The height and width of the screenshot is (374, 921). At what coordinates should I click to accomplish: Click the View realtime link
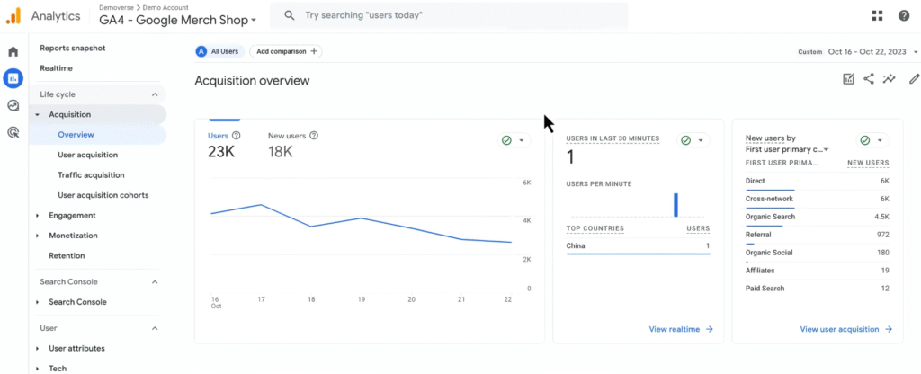681,329
